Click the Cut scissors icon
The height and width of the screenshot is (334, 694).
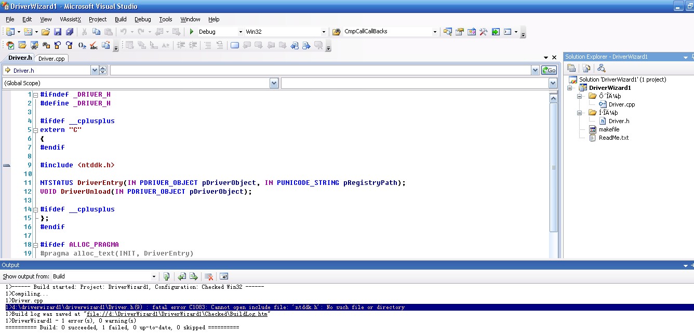84,32
